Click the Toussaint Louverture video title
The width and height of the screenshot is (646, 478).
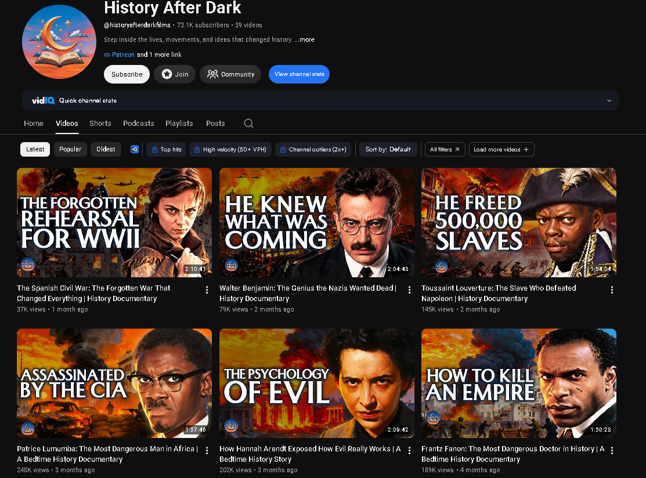pos(499,293)
